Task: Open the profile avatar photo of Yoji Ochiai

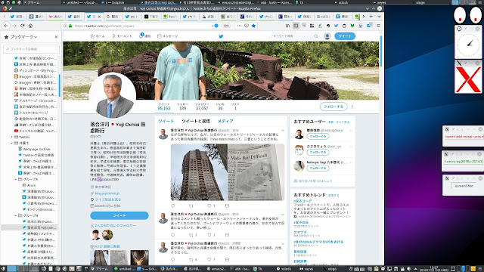Action: [113, 96]
